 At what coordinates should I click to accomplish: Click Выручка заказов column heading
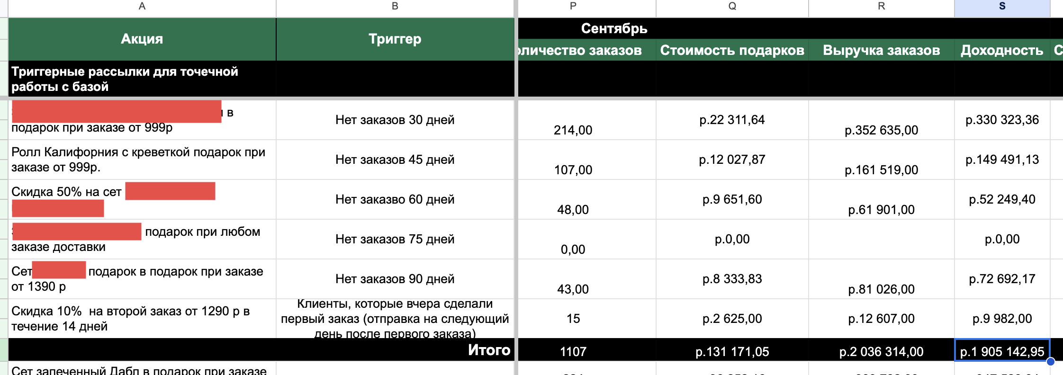pos(882,50)
